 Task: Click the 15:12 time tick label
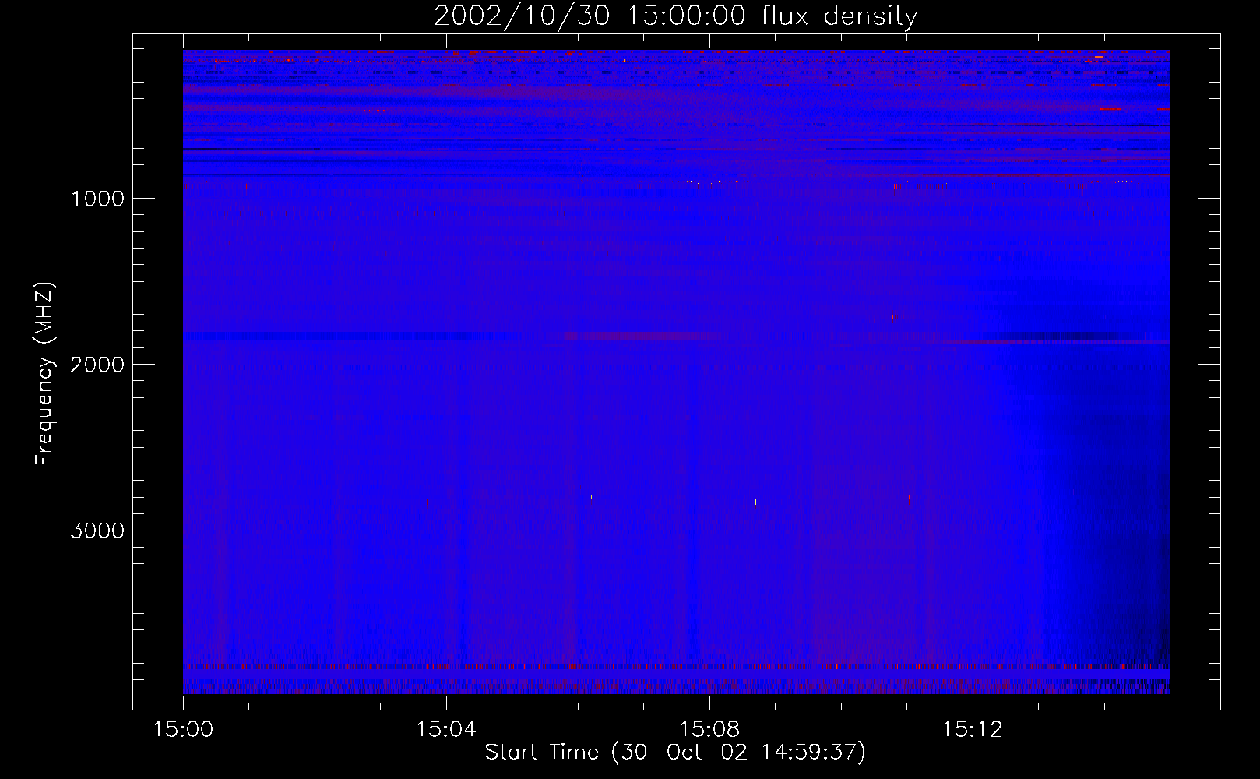coord(973,730)
